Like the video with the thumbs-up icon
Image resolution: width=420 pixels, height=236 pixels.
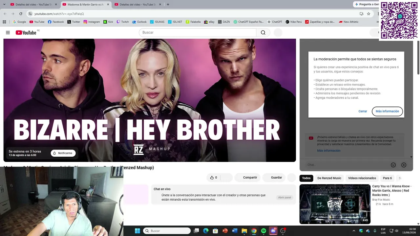pos(212,178)
